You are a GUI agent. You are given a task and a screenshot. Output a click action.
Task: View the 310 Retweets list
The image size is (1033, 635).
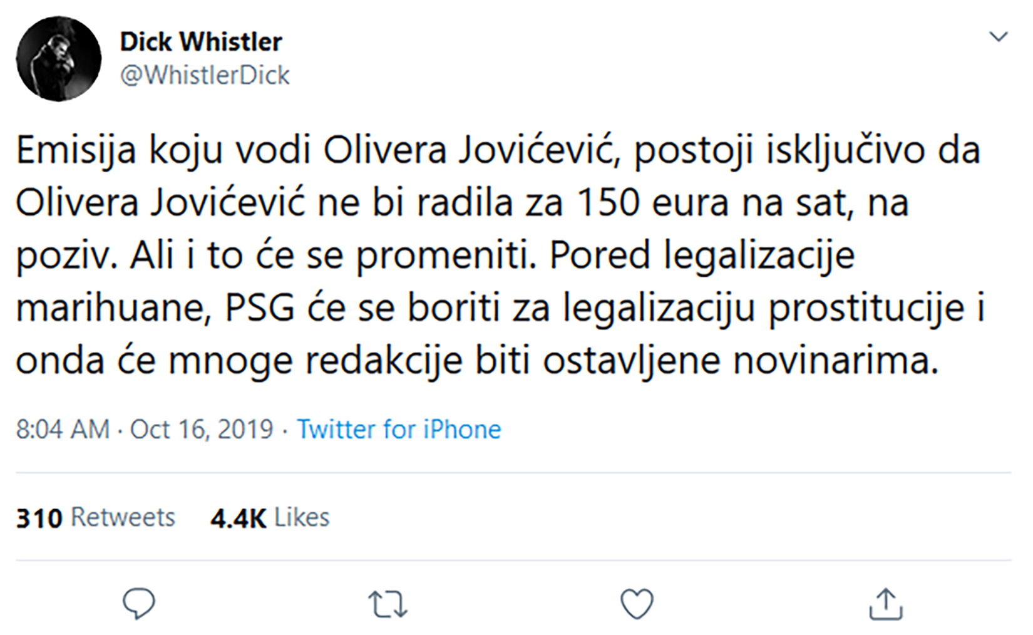95,518
